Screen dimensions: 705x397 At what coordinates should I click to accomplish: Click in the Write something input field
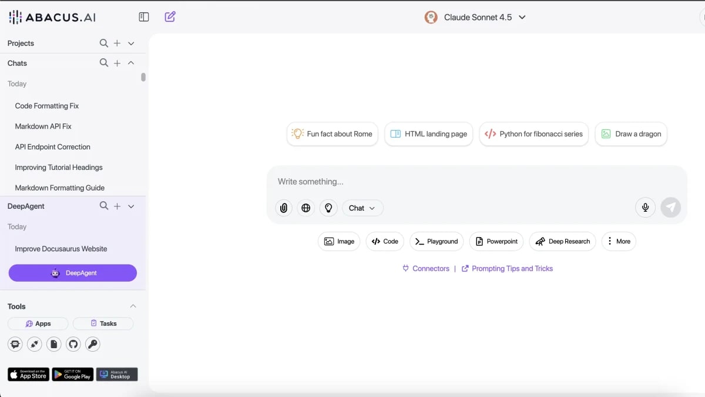pyautogui.click(x=476, y=182)
